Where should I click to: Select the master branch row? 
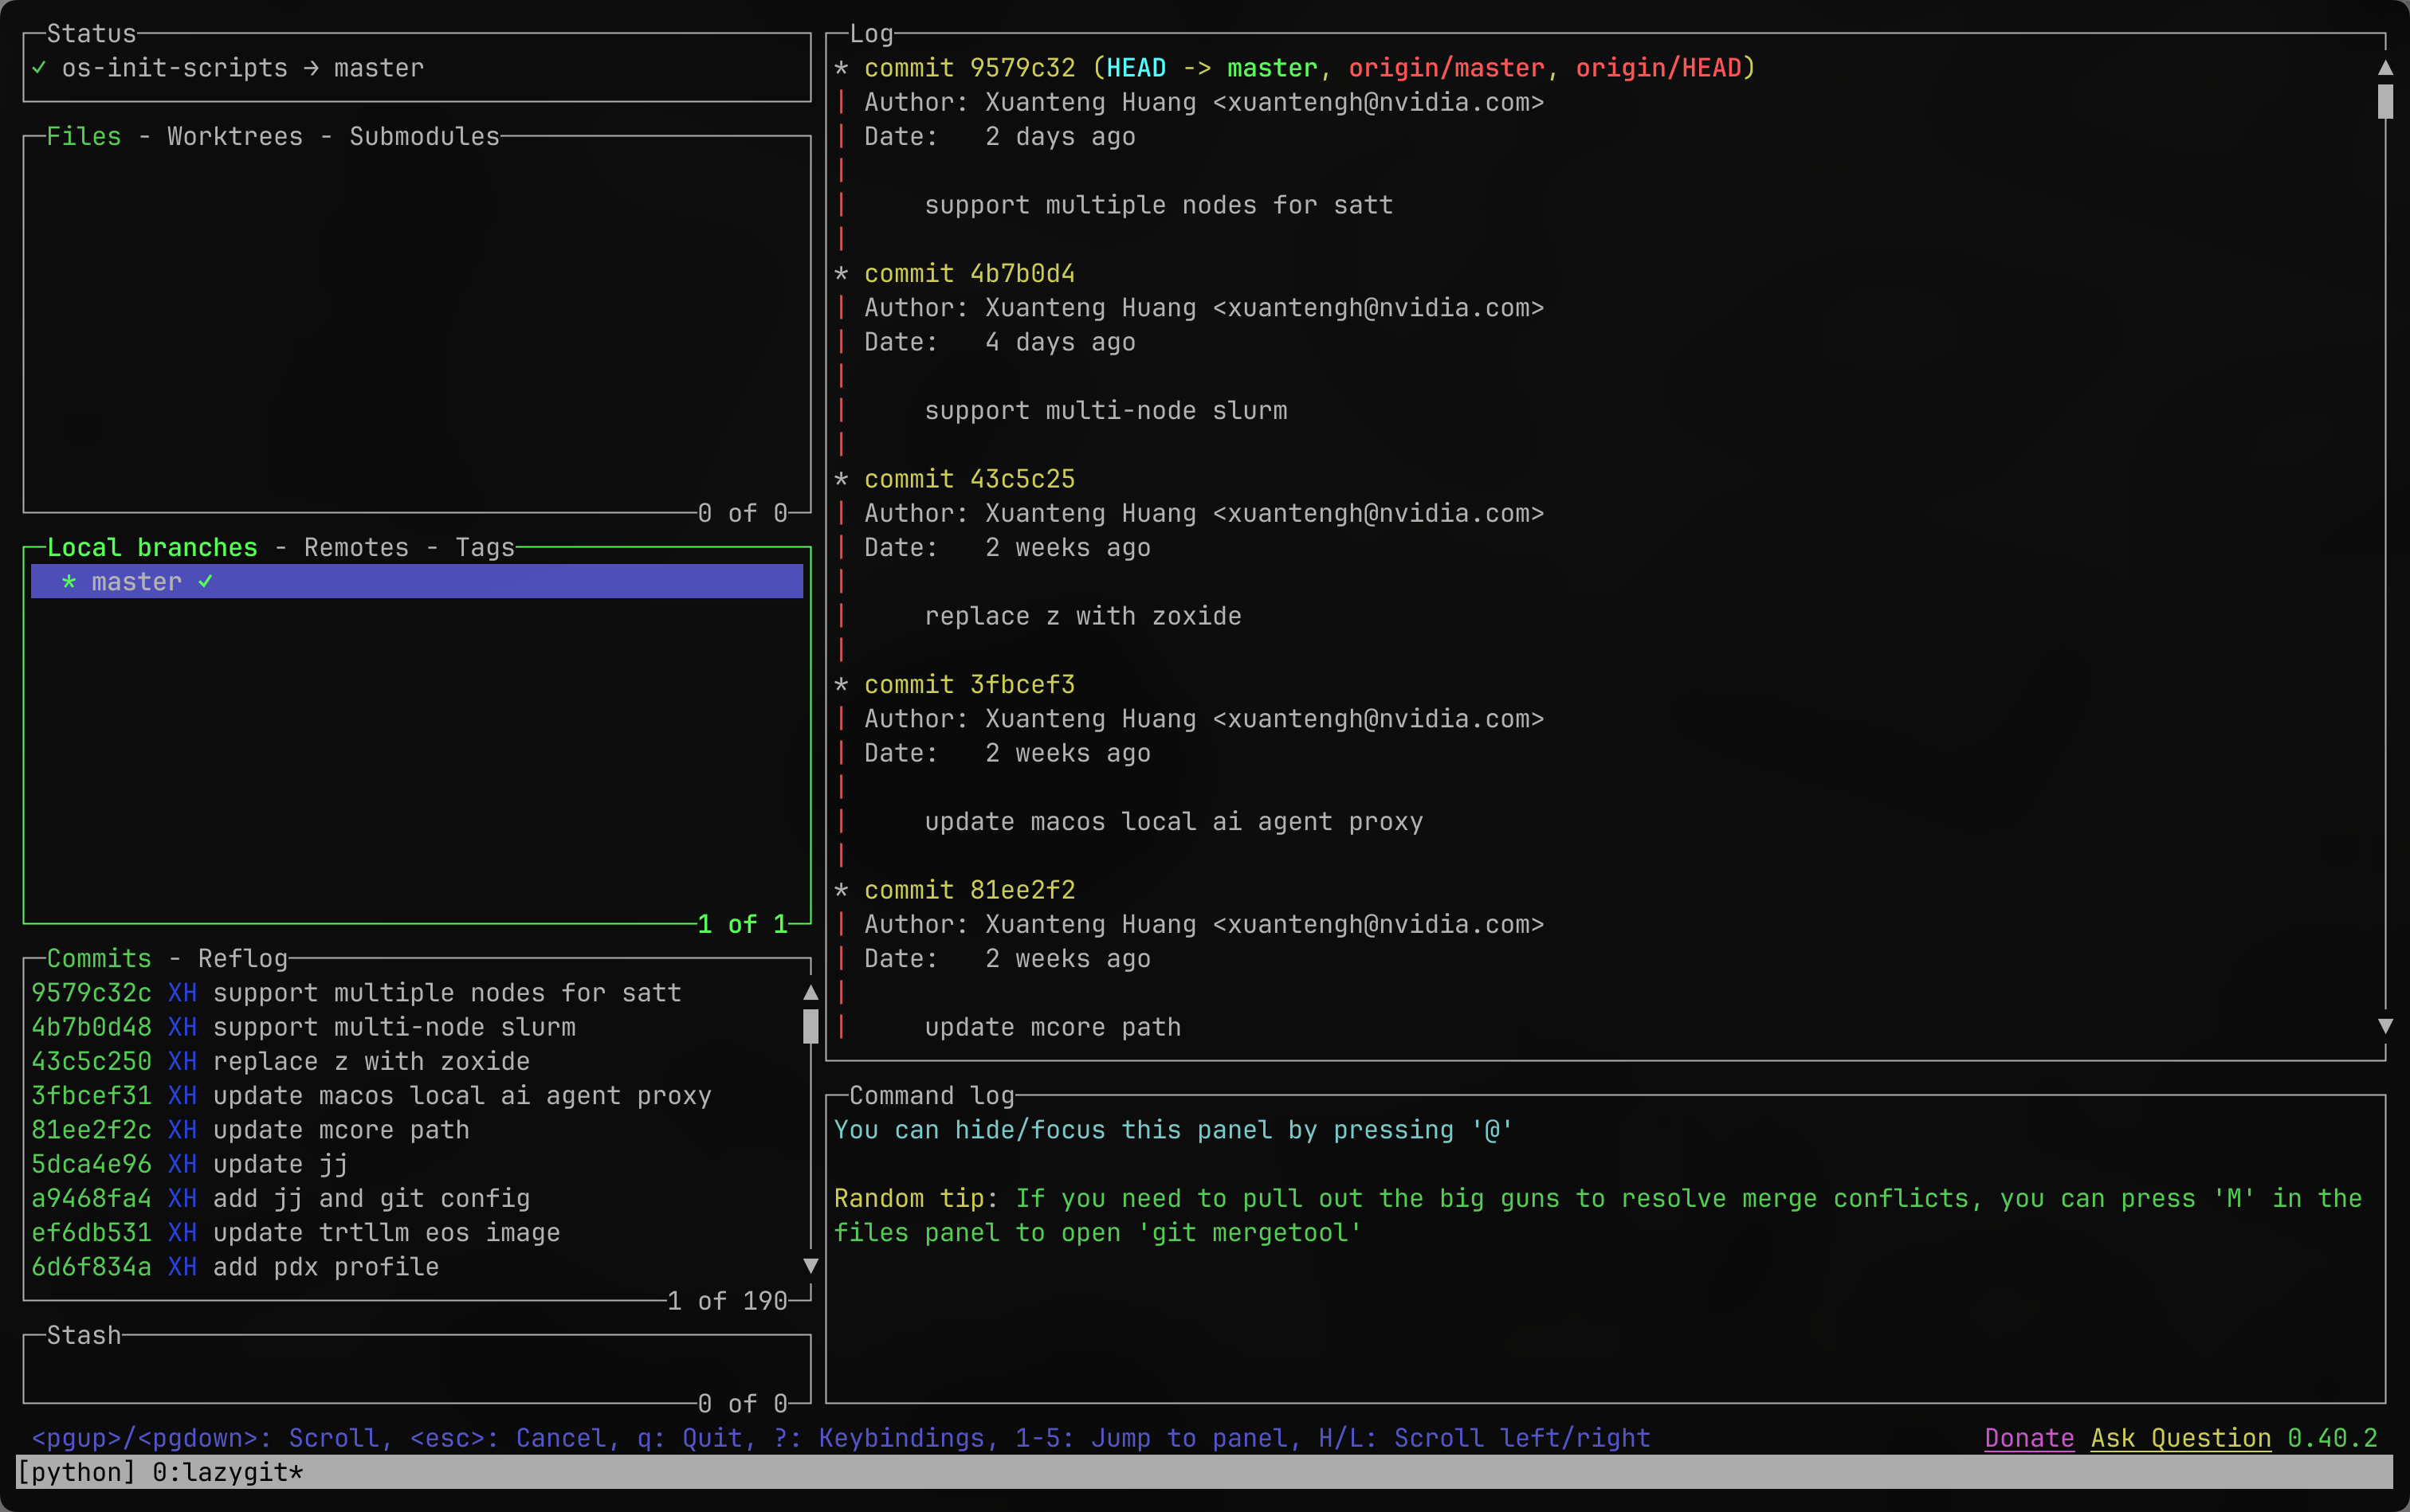[417, 581]
